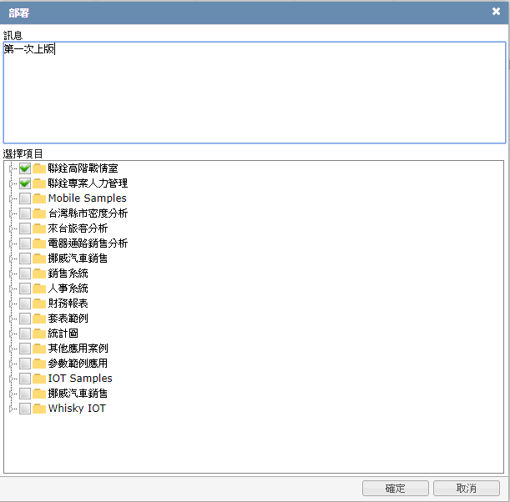Click the folder icon of 來台旅客分析
Image resolution: width=510 pixels, height=502 pixels.
pyautogui.click(x=39, y=228)
